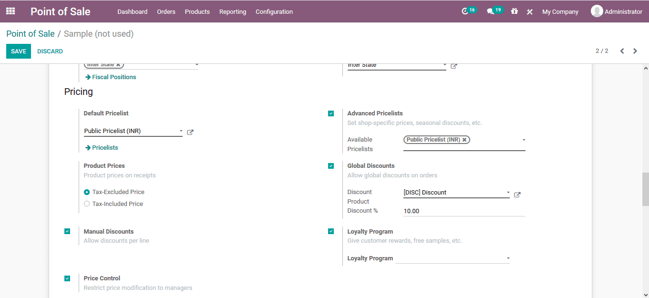Screen dimensions: 649x298
Task: Open Public Pricelist via its external link icon
Action: [190, 132]
